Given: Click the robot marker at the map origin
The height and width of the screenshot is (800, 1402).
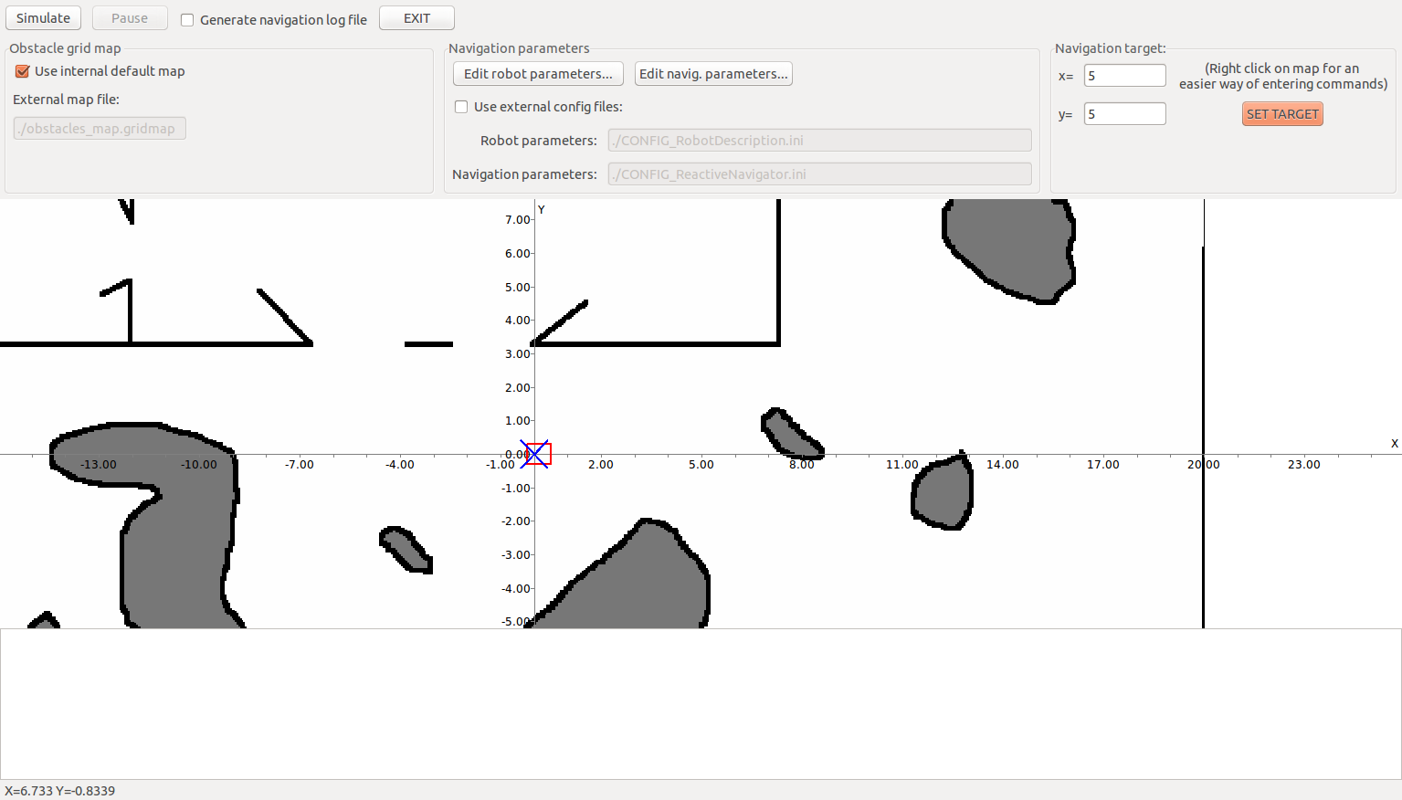Looking at the screenshot, I should 537,454.
